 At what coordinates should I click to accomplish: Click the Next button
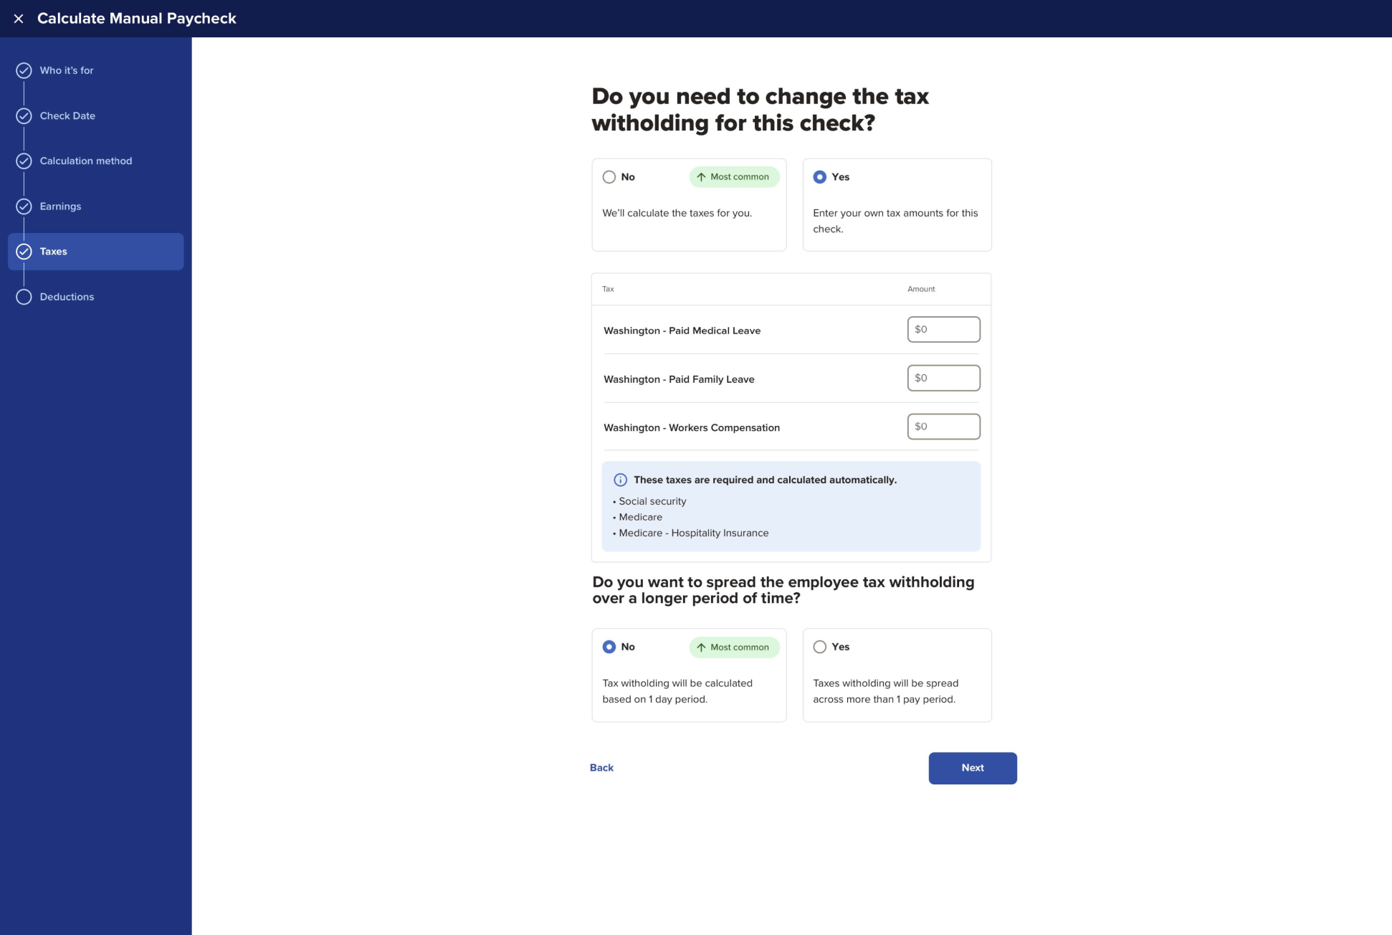click(x=972, y=768)
